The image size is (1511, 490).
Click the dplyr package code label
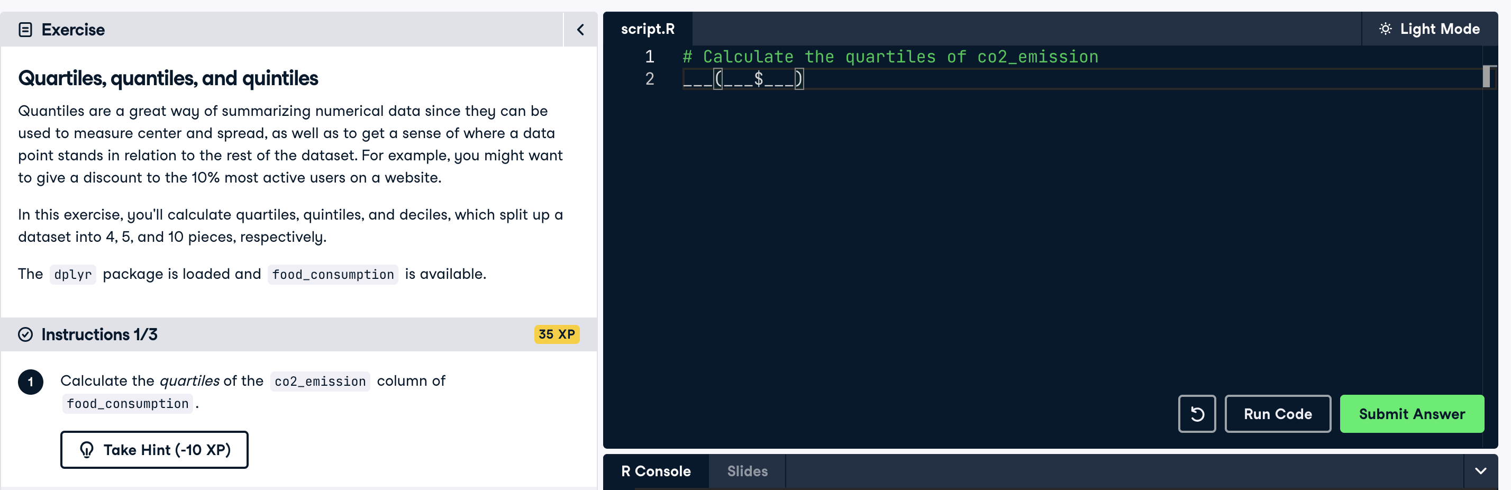pos(72,275)
